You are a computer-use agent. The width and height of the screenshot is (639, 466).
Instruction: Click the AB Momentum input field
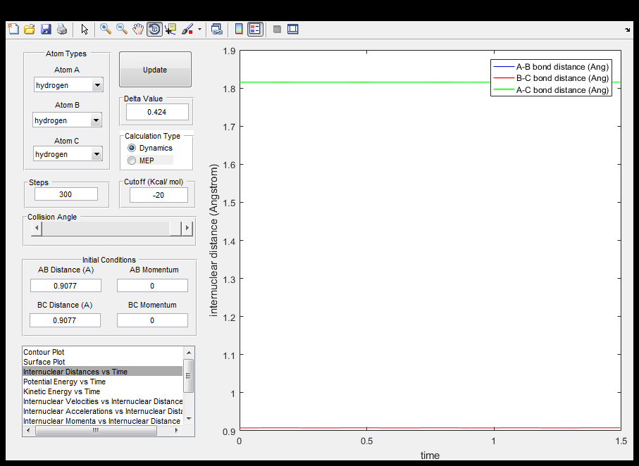[x=152, y=286]
